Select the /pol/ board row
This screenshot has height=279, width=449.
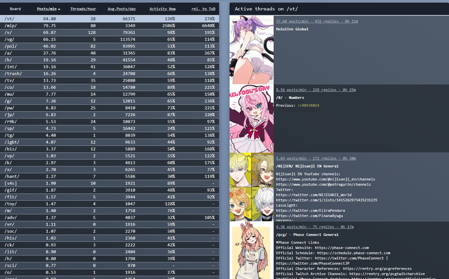[x=110, y=46]
